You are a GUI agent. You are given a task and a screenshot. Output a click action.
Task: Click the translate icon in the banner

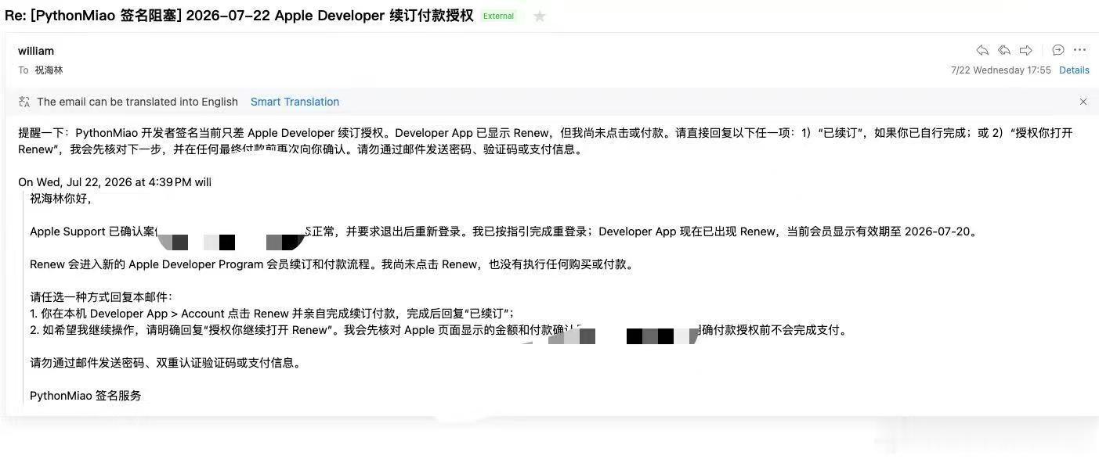click(23, 102)
